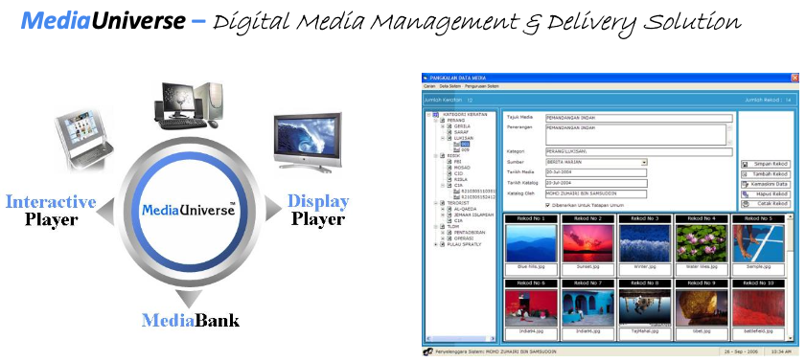Select the MOSAD category item
Image resolution: width=806 pixels, height=362 pixels.
pos(462,168)
